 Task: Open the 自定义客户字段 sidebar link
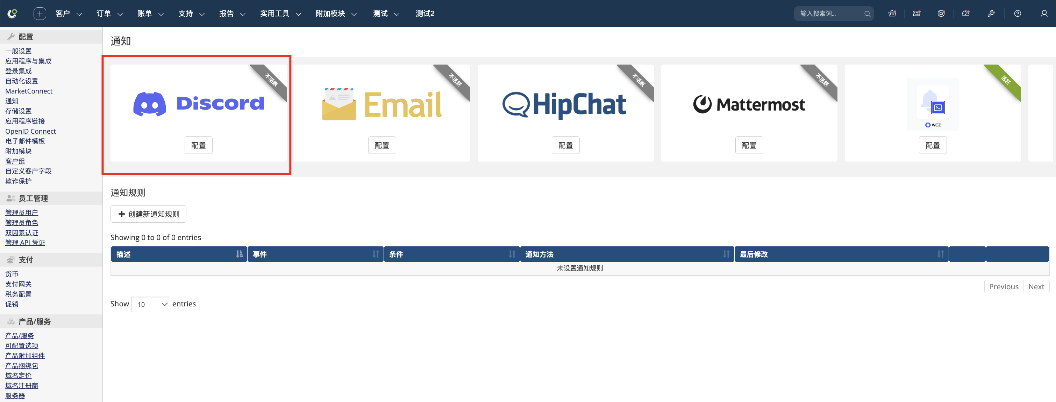coord(28,171)
